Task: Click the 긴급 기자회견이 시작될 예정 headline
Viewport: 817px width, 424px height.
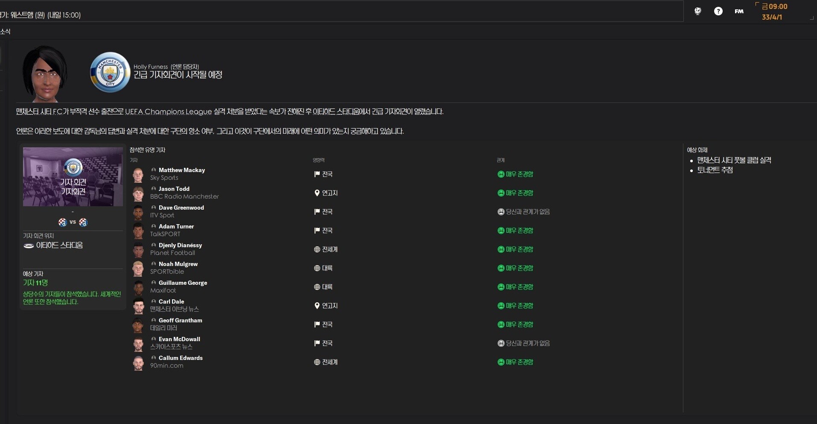Action: click(x=178, y=75)
